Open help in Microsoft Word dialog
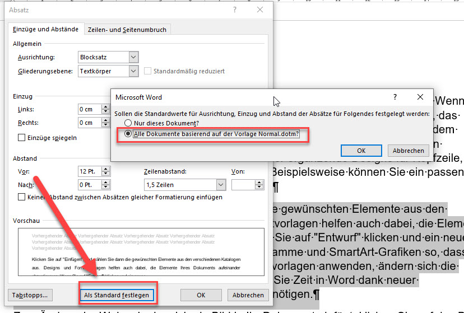Image resolution: width=464 pixels, height=313 pixels. click(395, 97)
